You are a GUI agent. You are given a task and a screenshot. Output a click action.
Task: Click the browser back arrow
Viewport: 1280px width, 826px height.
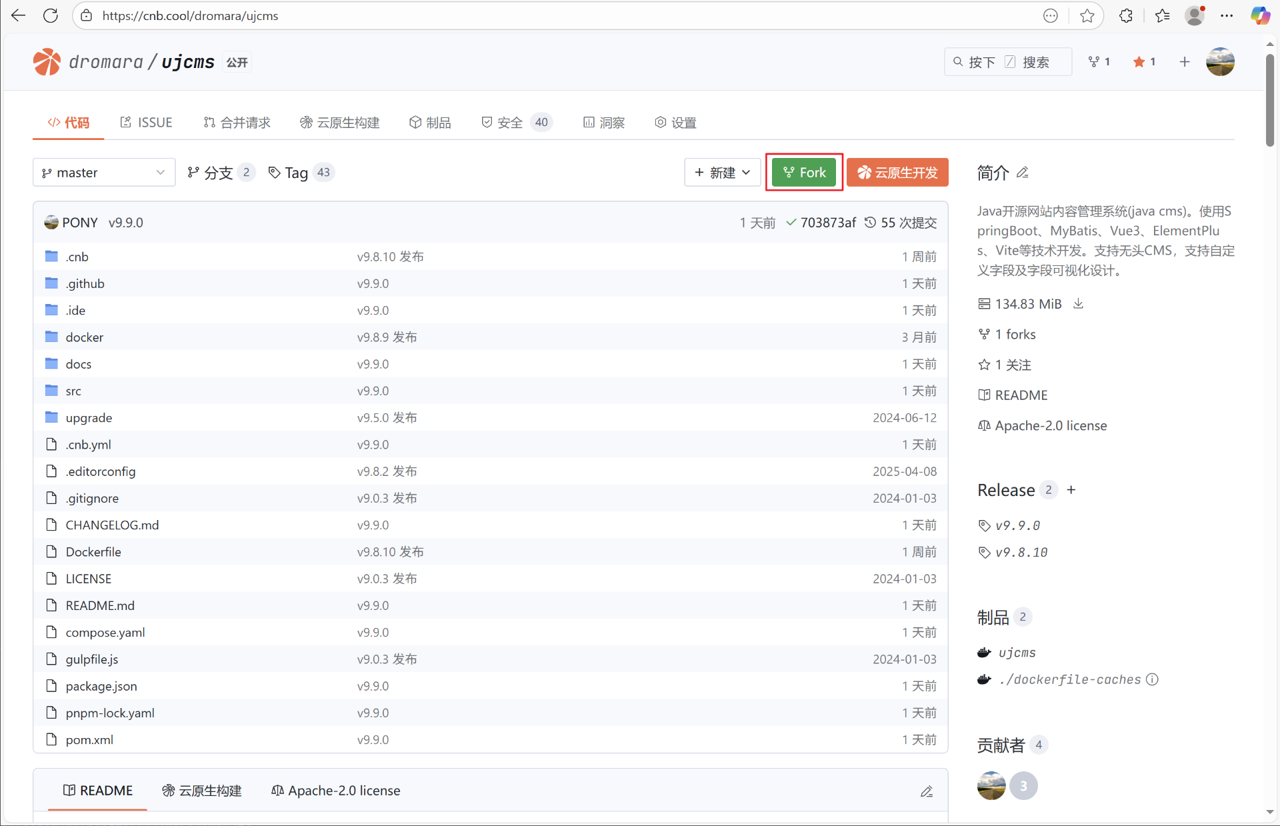point(18,15)
